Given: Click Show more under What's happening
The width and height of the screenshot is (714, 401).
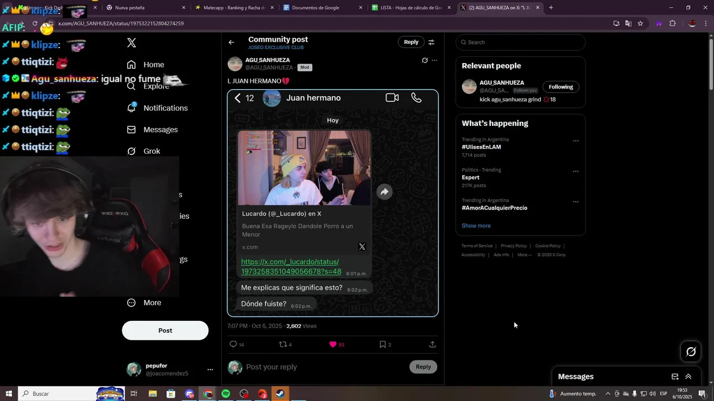Looking at the screenshot, I should tap(476, 226).
